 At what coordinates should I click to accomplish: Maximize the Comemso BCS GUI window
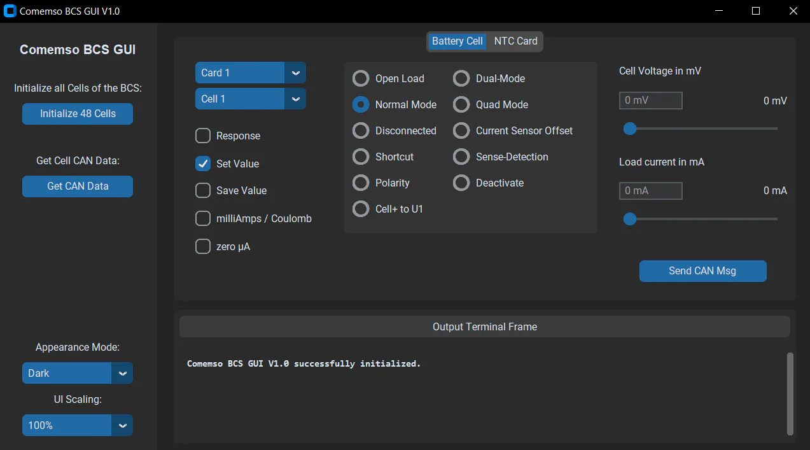(x=756, y=11)
